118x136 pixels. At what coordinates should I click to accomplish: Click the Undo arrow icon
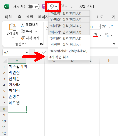[x=51, y=7]
